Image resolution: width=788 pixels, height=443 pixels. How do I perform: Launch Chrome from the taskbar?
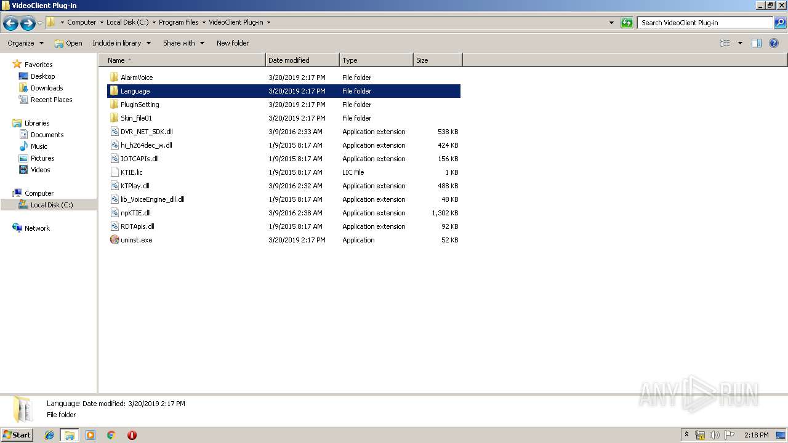tap(111, 435)
